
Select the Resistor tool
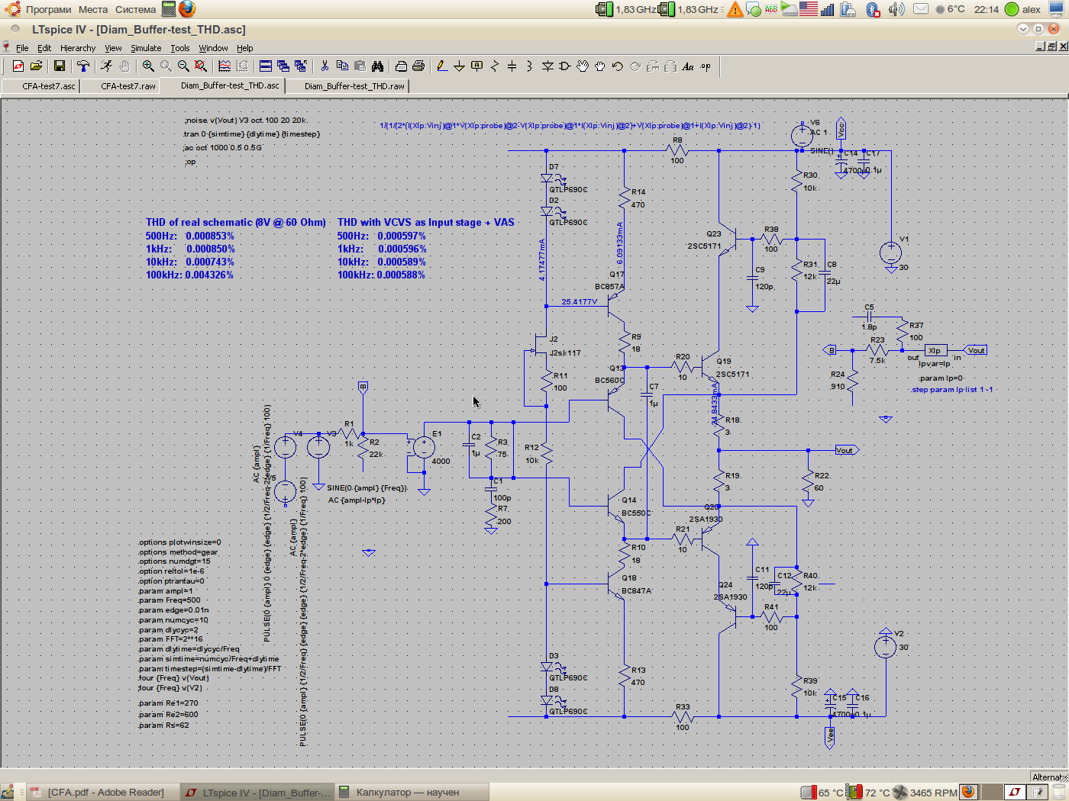tap(494, 66)
